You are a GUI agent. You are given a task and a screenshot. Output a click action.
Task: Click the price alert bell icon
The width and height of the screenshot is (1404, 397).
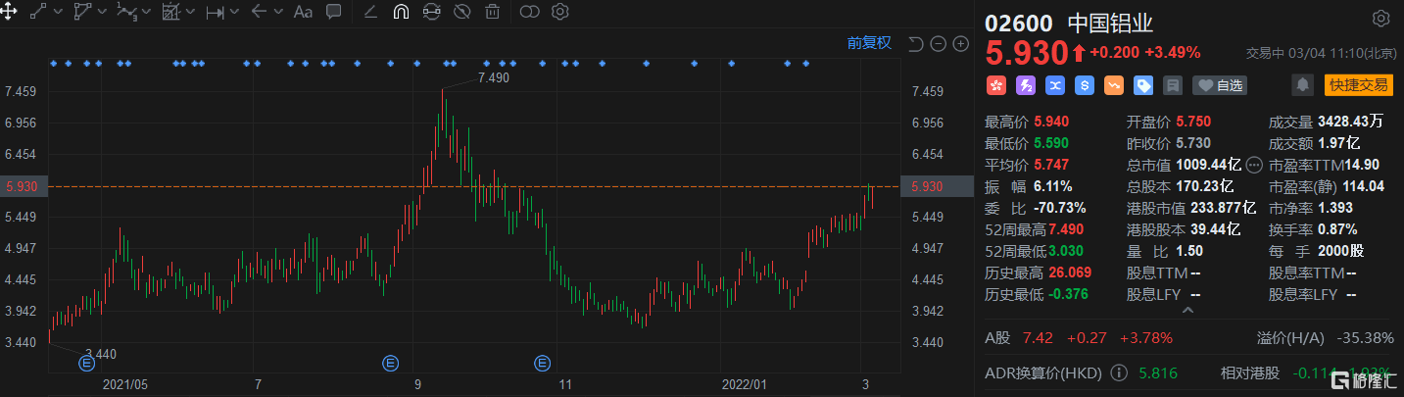coord(1302,86)
